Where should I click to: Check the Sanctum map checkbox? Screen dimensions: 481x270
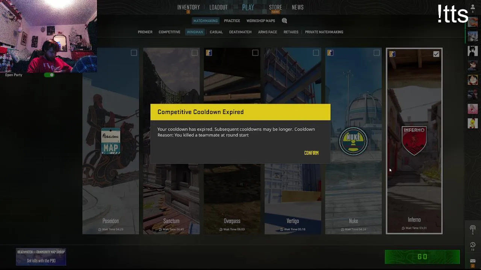click(x=195, y=53)
